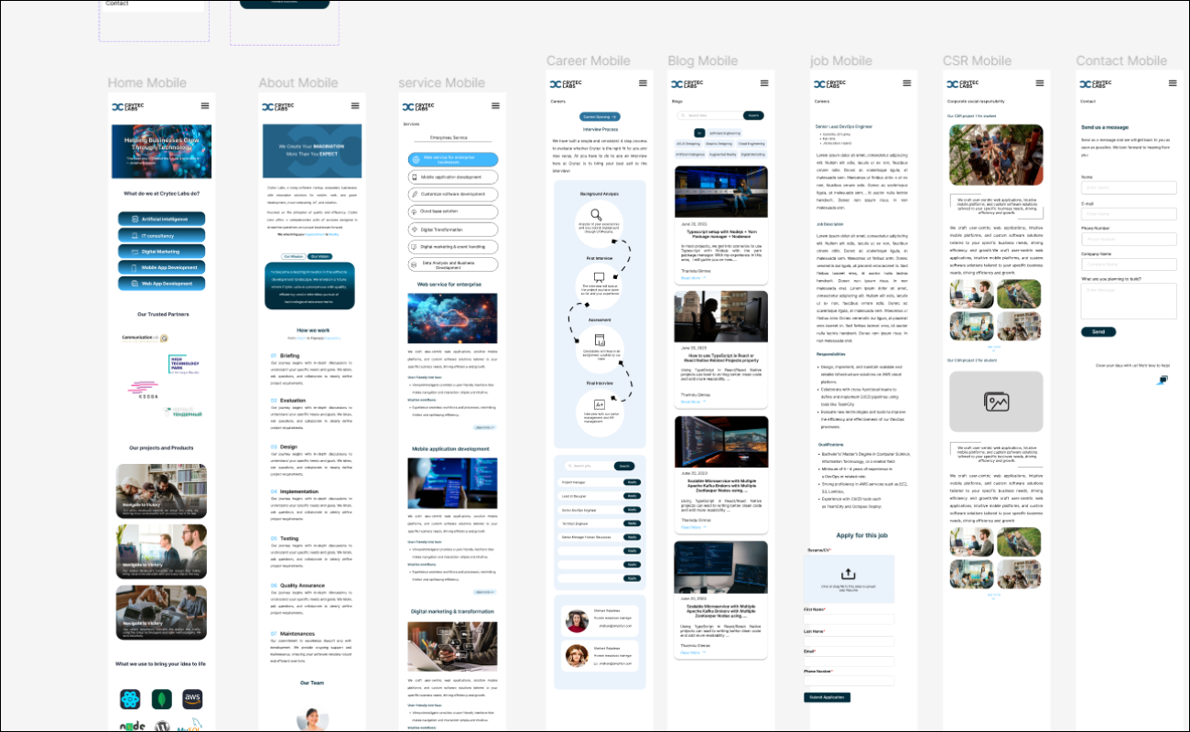Open first blog thumbnail in Blog Mobile

(720, 190)
